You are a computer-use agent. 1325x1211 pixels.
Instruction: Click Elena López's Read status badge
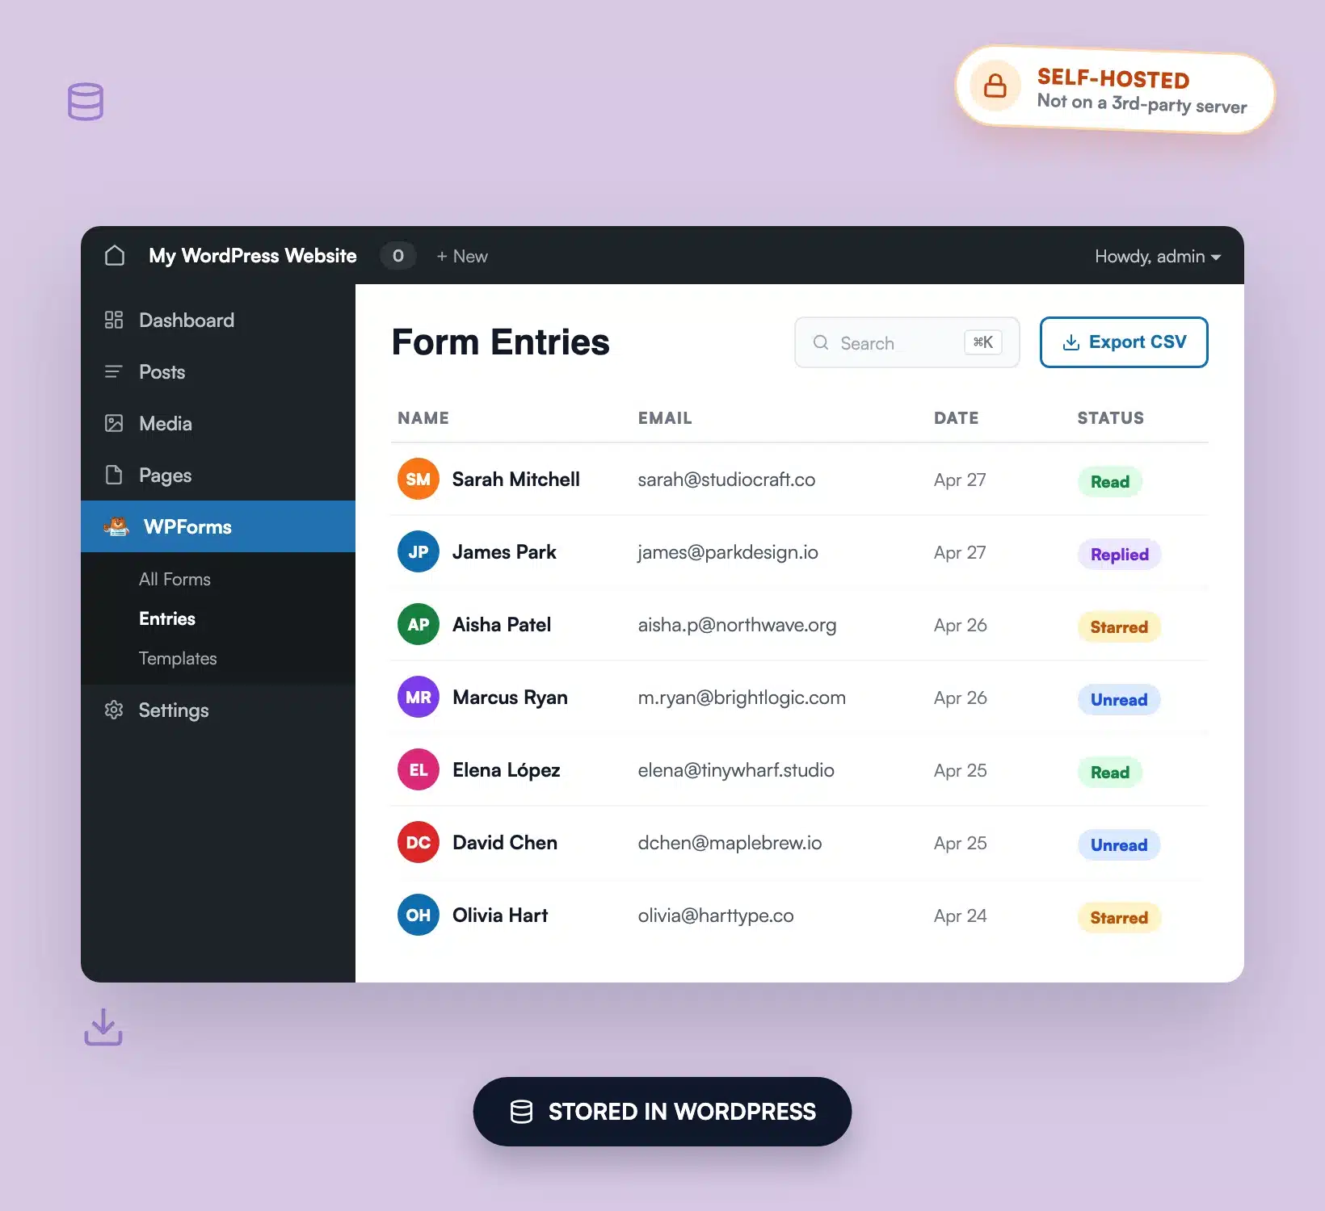pyautogui.click(x=1110, y=772)
